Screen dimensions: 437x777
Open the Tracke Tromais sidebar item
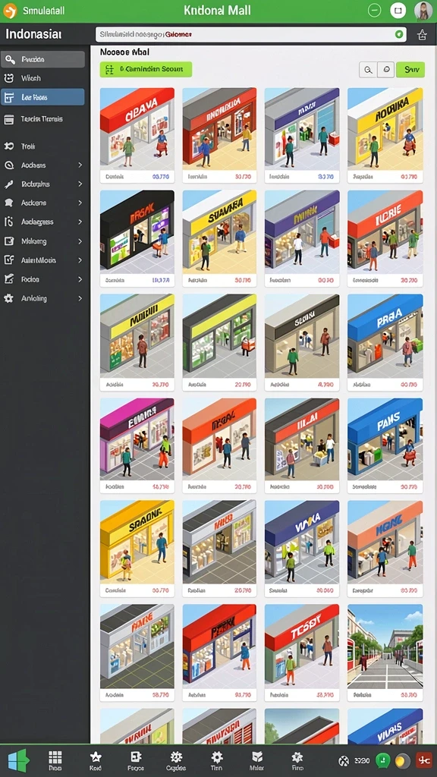coord(42,119)
